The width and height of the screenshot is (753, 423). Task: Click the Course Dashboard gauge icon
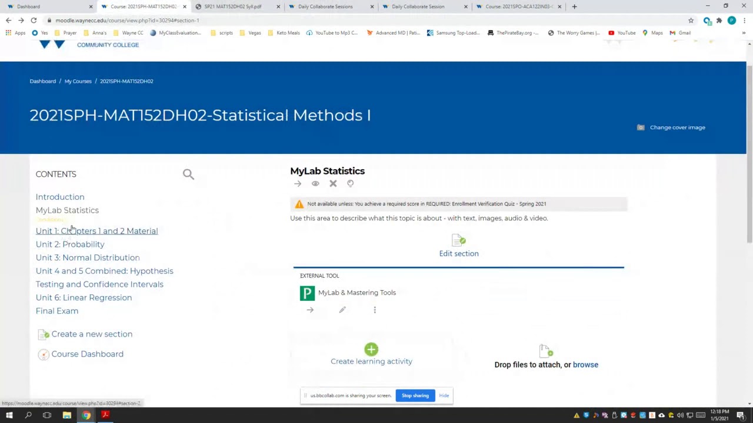[x=44, y=354]
